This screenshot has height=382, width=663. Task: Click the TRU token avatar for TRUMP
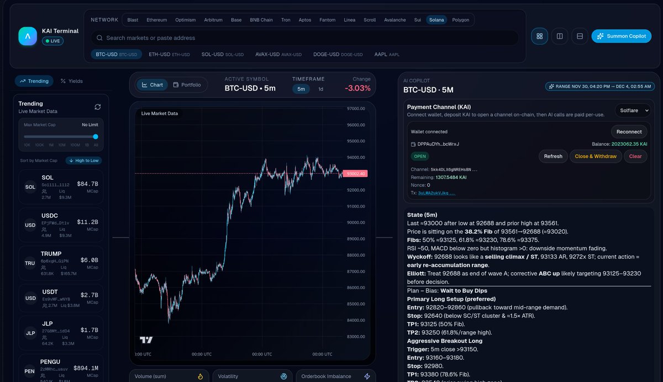(x=30, y=263)
